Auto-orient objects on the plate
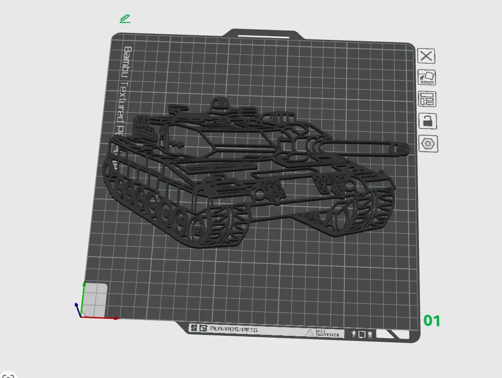 [427, 77]
